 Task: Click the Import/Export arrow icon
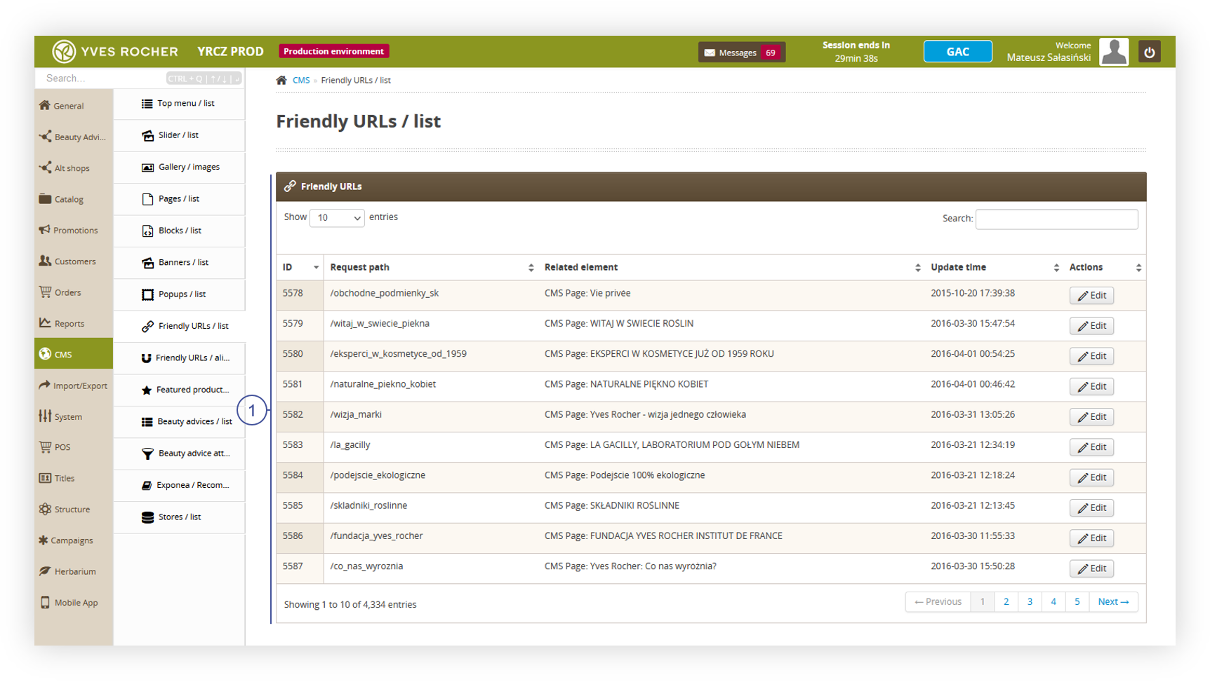45,385
